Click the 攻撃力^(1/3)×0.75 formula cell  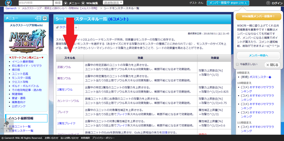(x=214, y=101)
